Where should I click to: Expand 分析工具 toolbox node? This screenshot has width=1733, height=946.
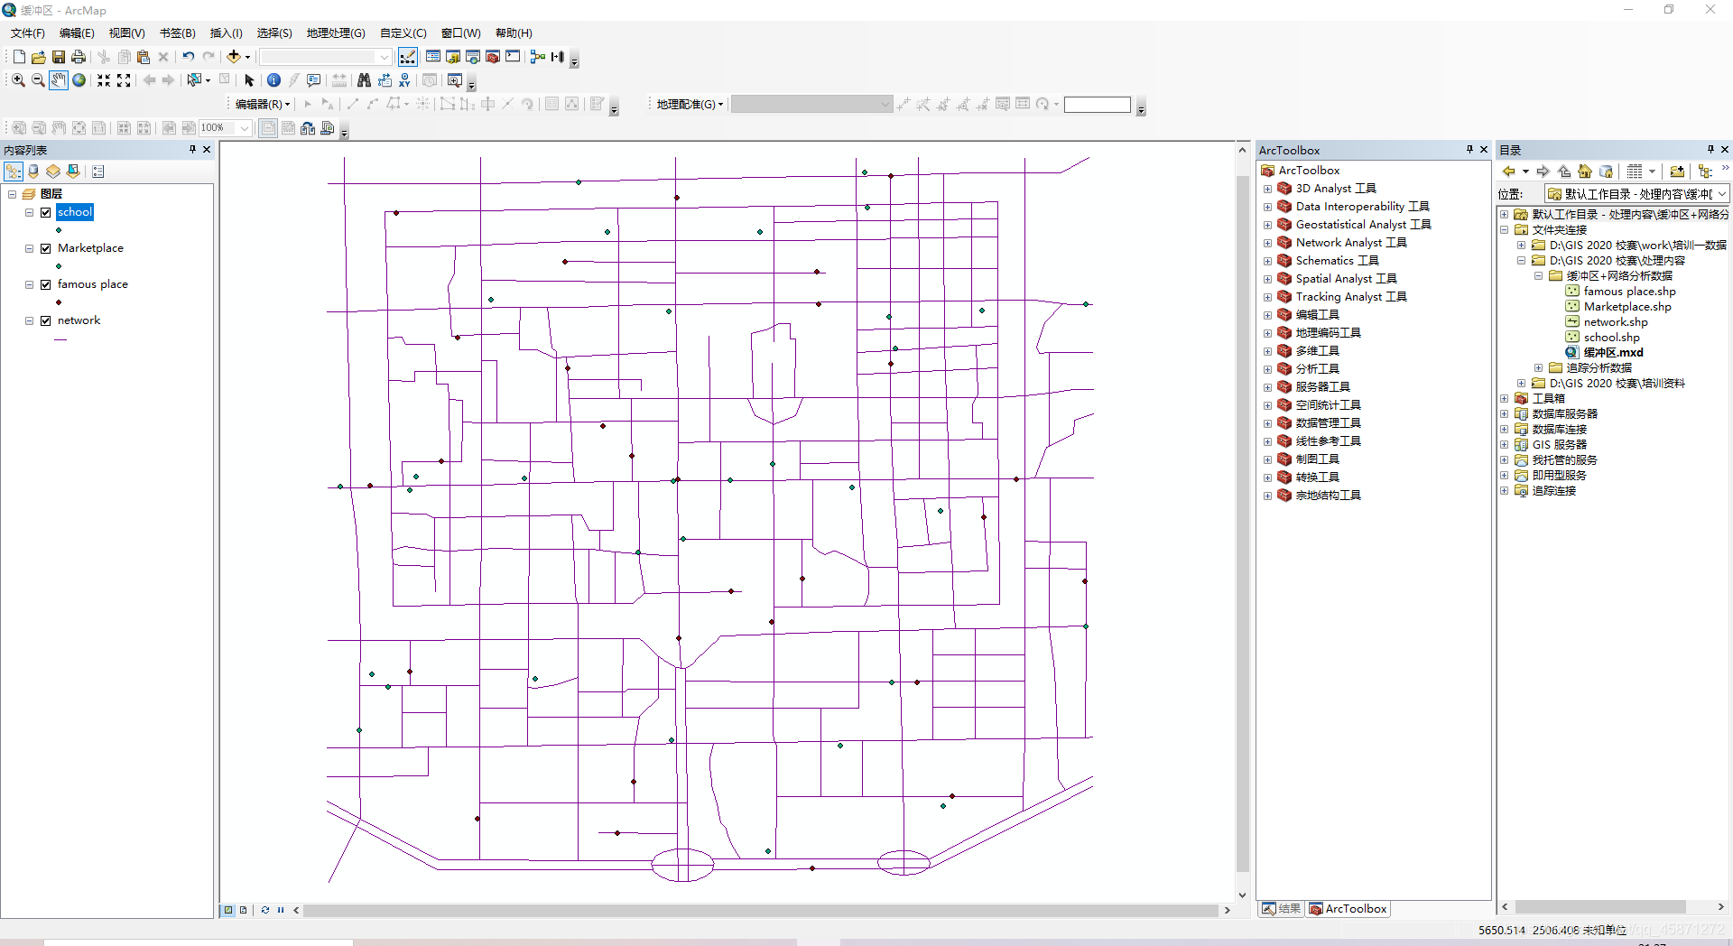tap(1267, 369)
